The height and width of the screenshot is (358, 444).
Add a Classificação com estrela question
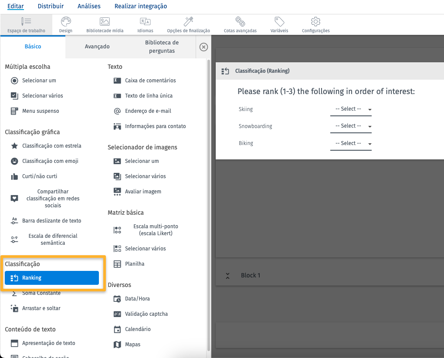(46, 146)
